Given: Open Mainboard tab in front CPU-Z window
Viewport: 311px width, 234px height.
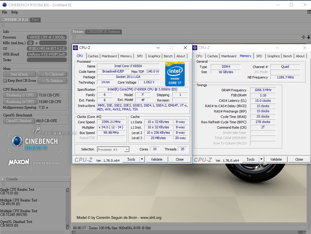Looking at the screenshot, I should pyautogui.click(x=109, y=56).
